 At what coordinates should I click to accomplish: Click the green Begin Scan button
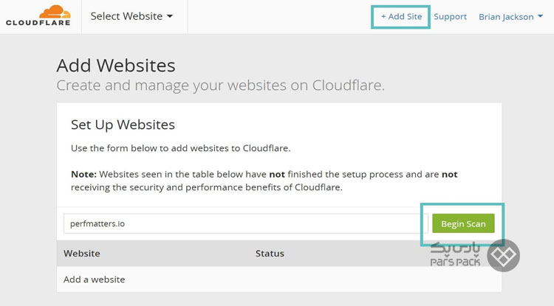[463, 223]
